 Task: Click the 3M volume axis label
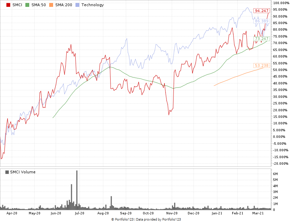275,192
